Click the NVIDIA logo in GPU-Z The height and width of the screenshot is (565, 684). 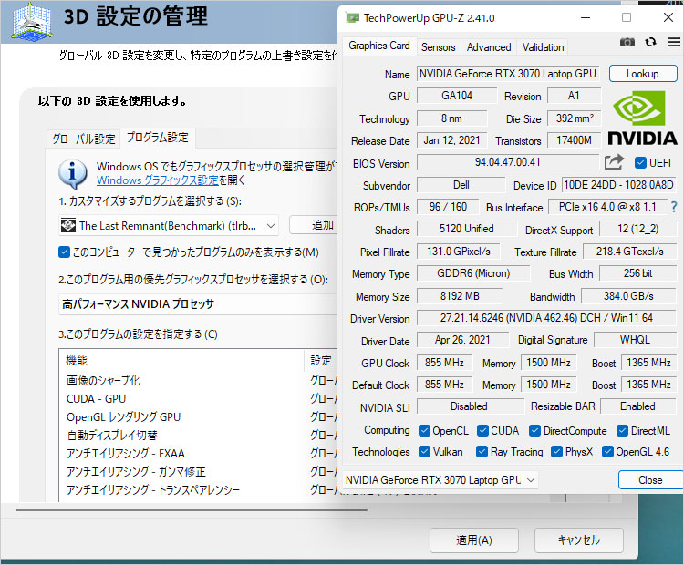[642, 118]
